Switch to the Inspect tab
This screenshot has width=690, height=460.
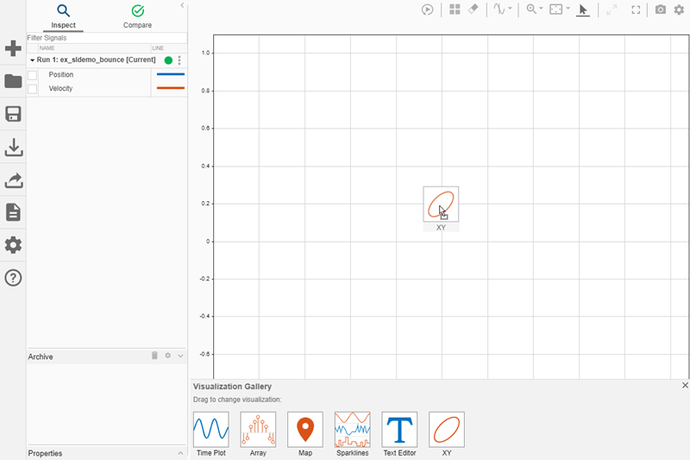tap(63, 16)
